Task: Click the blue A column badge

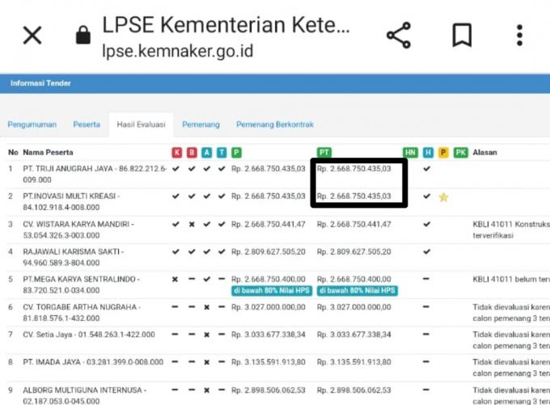Action: point(207,152)
